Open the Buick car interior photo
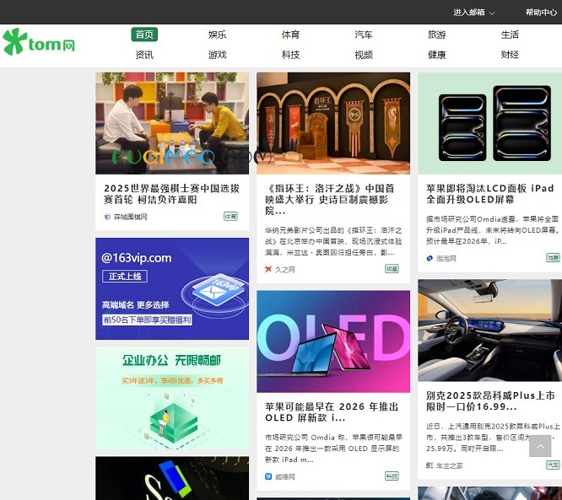The image size is (562, 500). tap(490, 331)
